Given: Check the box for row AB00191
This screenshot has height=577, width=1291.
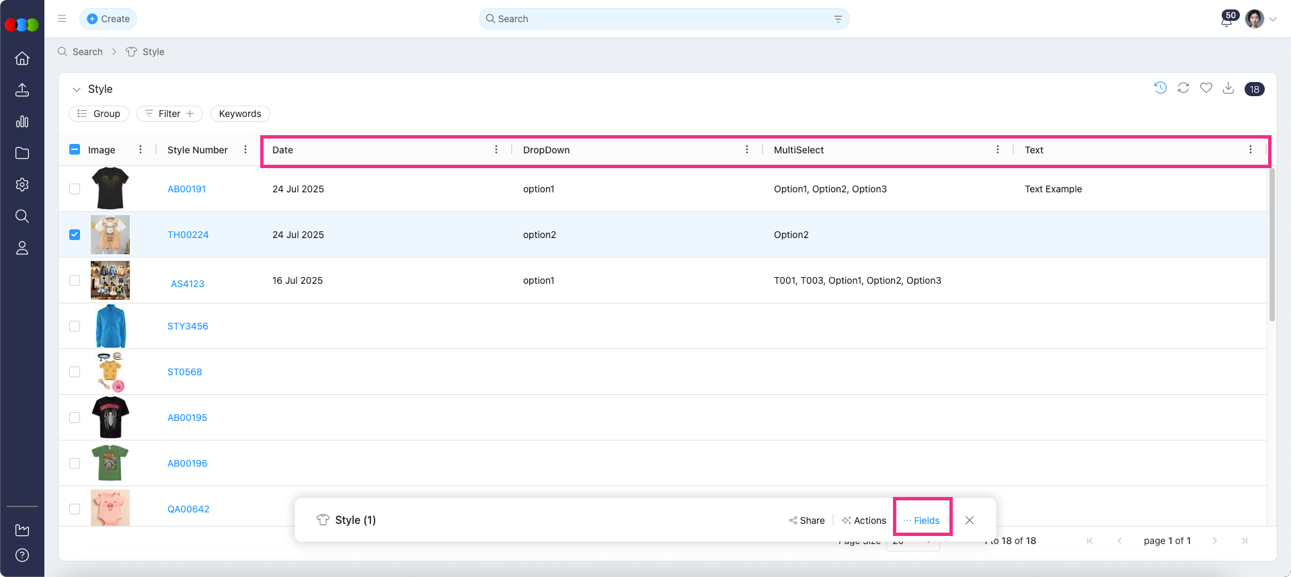Looking at the screenshot, I should (75, 189).
